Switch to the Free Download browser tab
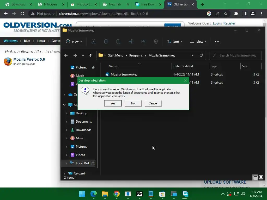The image size is (267, 200). pyautogui.click(x=148, y=4)
